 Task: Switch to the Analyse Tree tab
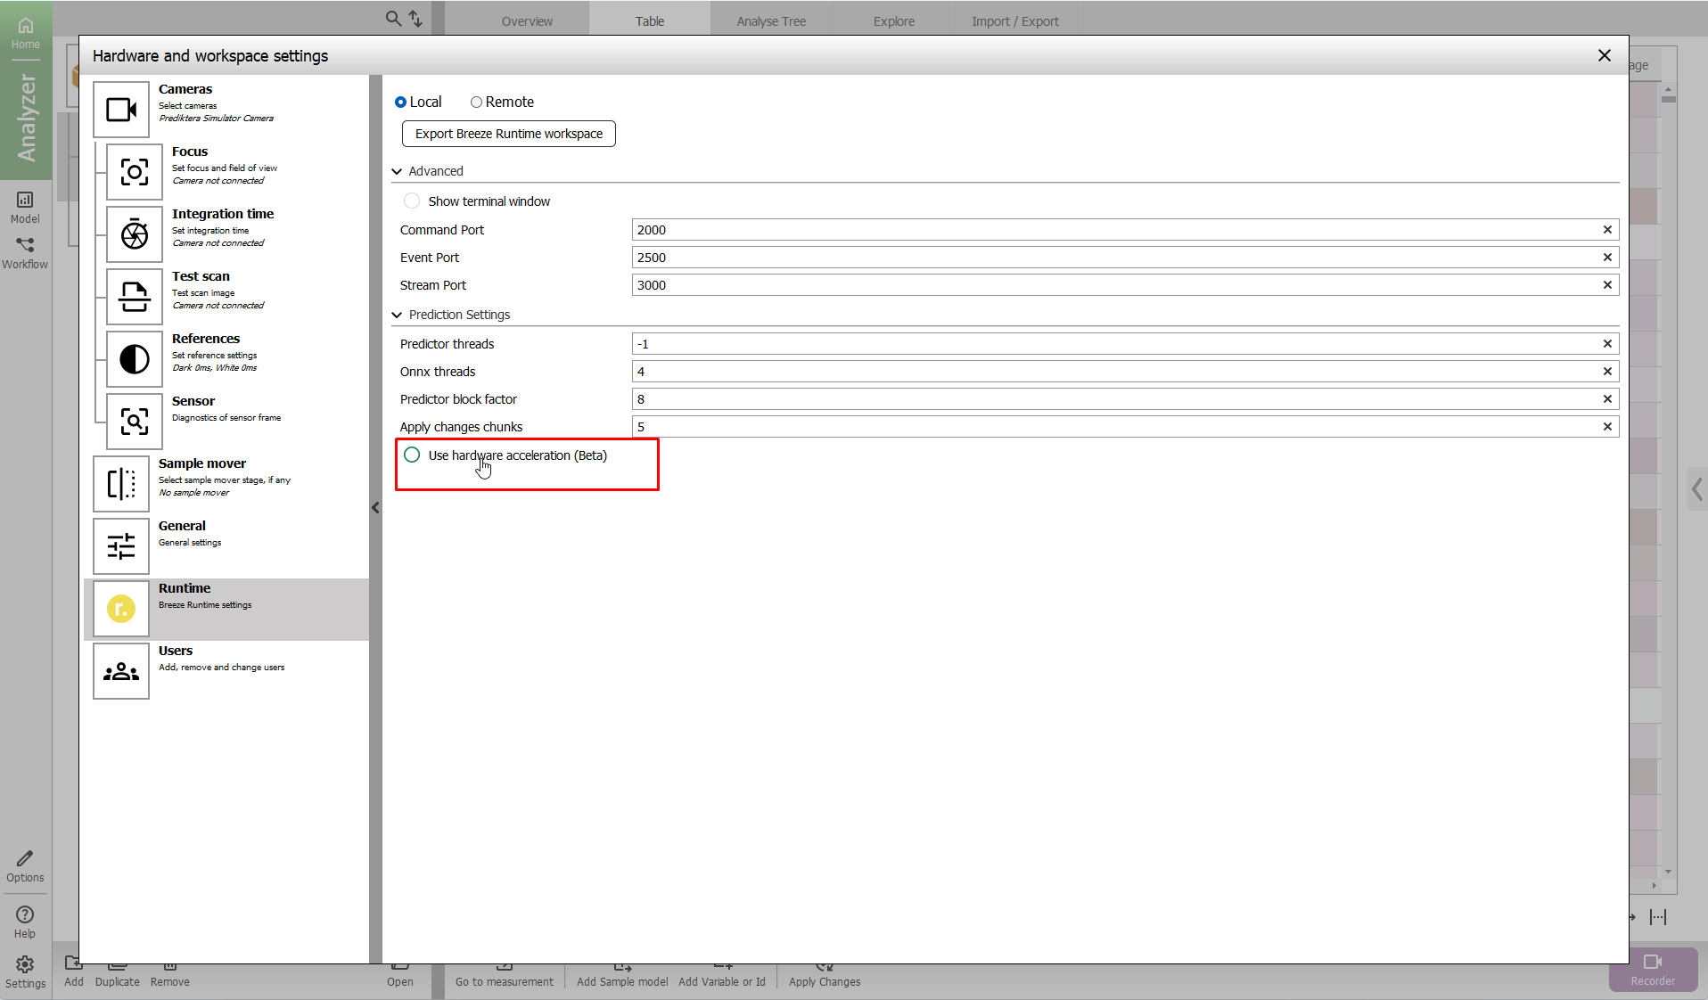click(x=770, y=21)
